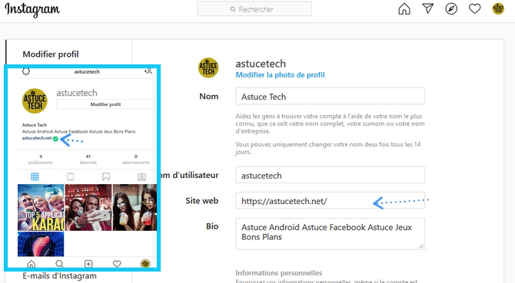This screenshot has width=515, height=283.
Task: Click the green verified badge next to astucetech.net
Action: pyautogui.click(x=55, y=139)
